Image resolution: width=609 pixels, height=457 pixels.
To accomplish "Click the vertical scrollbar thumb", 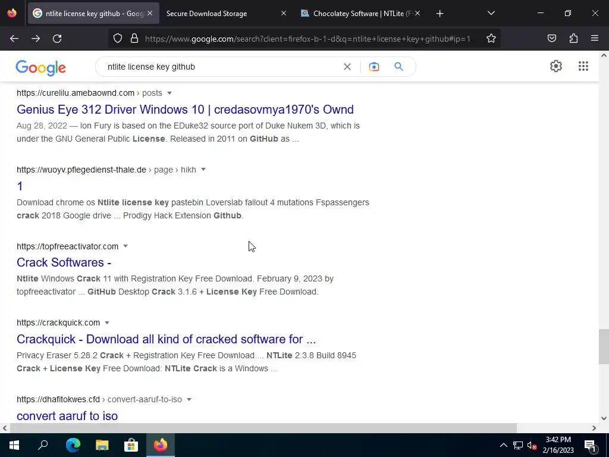I will (604, 347).
